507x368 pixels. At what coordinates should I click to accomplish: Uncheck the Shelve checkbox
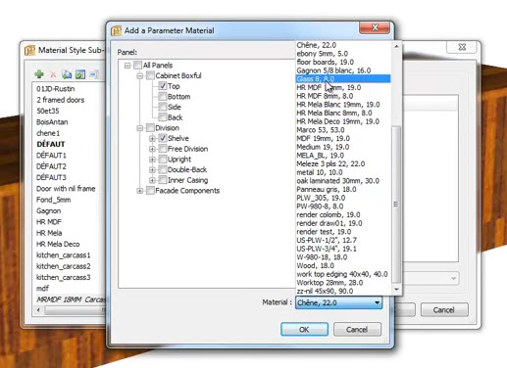point(163,138)
